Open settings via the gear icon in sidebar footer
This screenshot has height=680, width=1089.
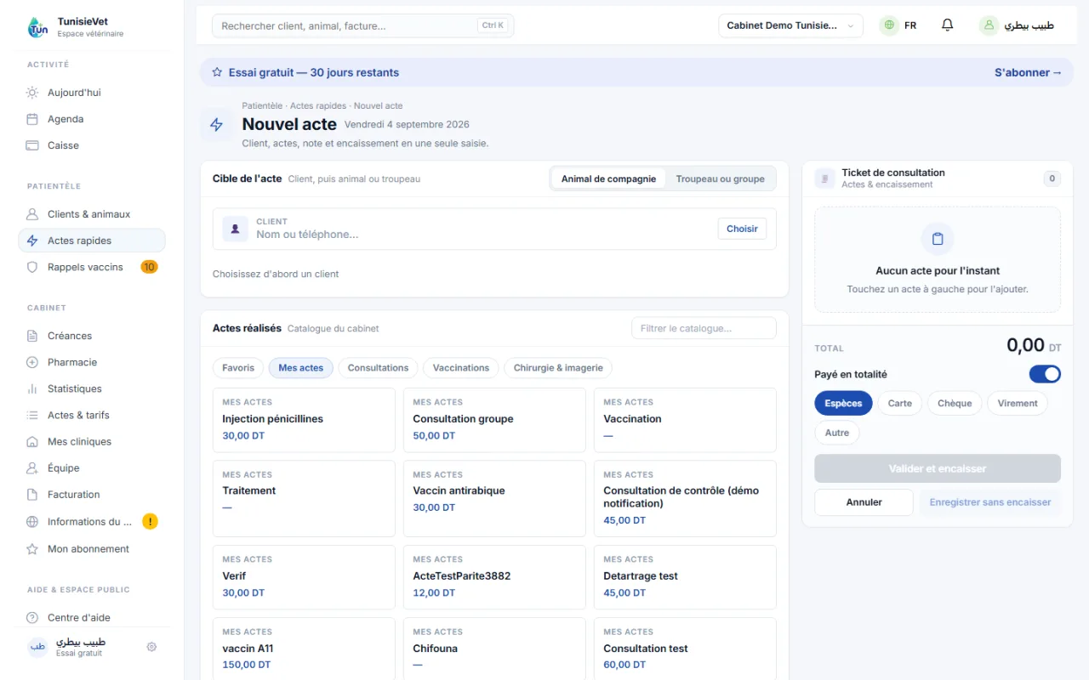tap(151, 647)
